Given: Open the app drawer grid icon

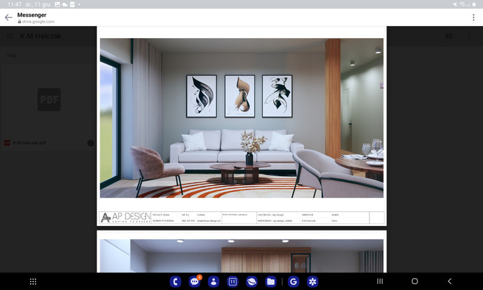Looking at the screenshot, I should coord(33,282).
